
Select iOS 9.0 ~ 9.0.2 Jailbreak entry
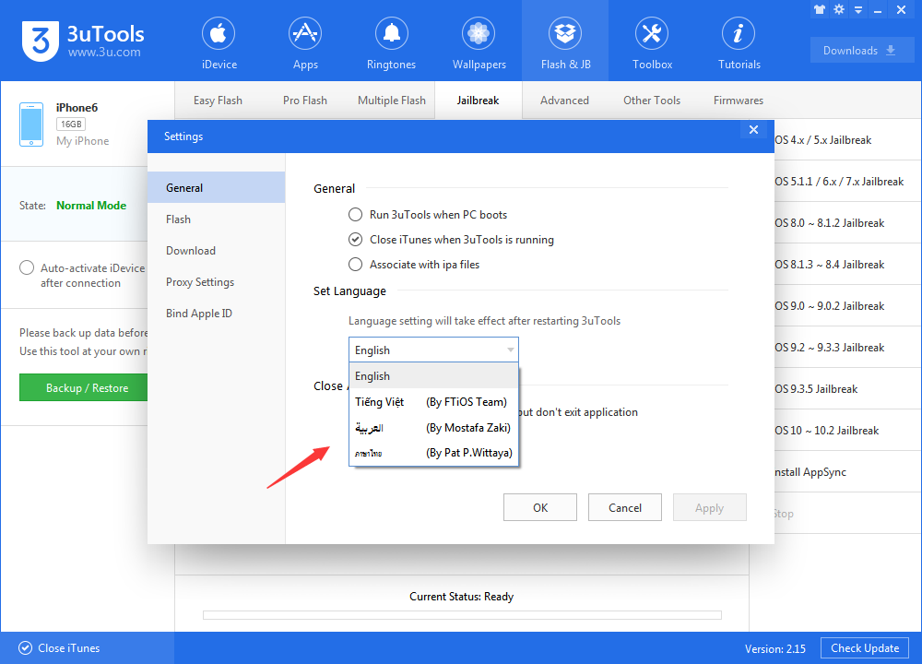[846, 306]
